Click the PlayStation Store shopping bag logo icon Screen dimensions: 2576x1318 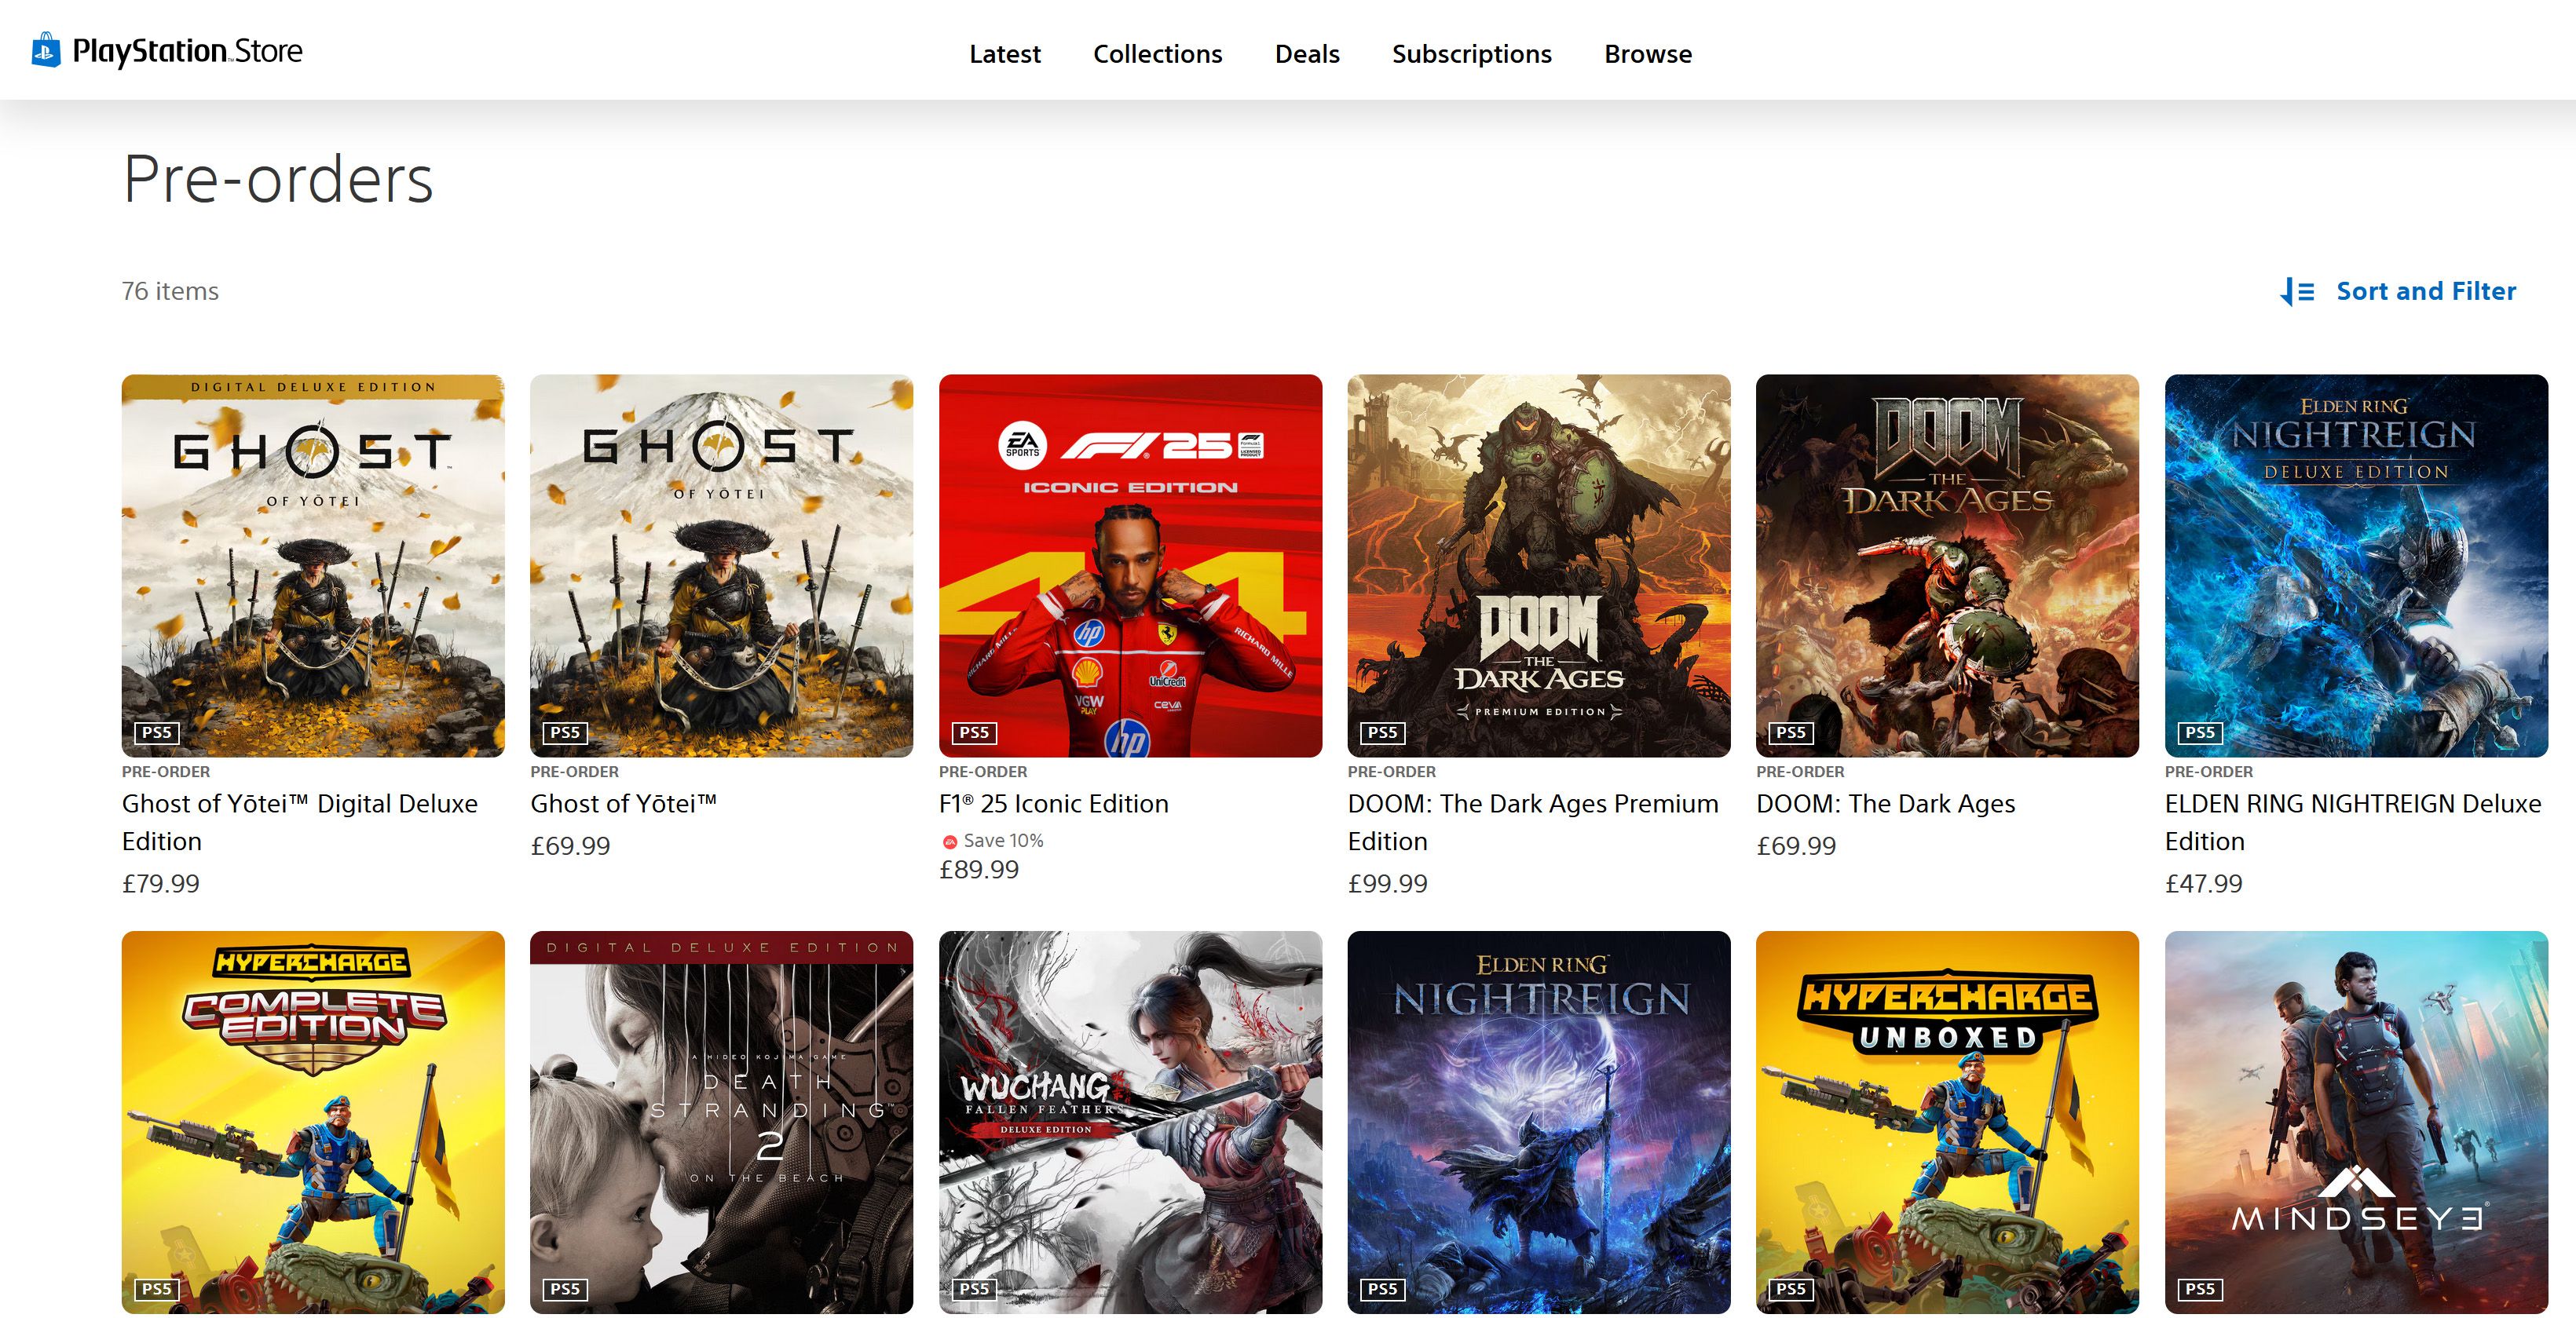(46, 50)
